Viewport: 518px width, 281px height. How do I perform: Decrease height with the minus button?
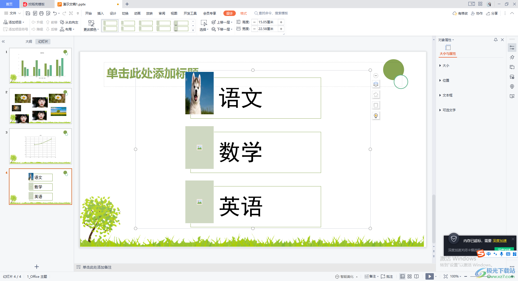pyautogui.click(x=254, y=22)
